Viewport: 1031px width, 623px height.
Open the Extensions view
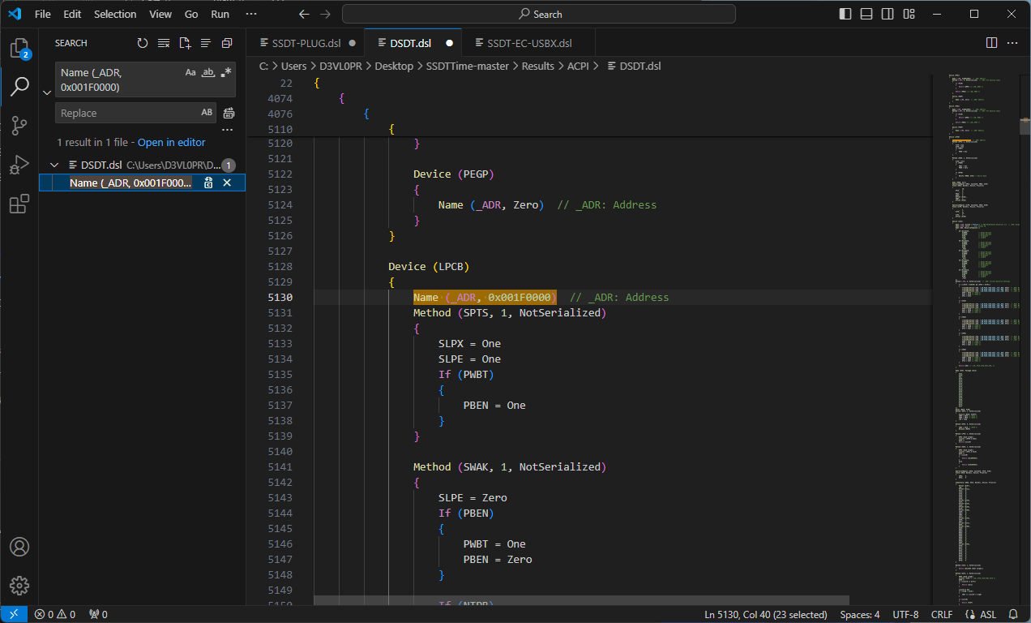click(19, 204)
